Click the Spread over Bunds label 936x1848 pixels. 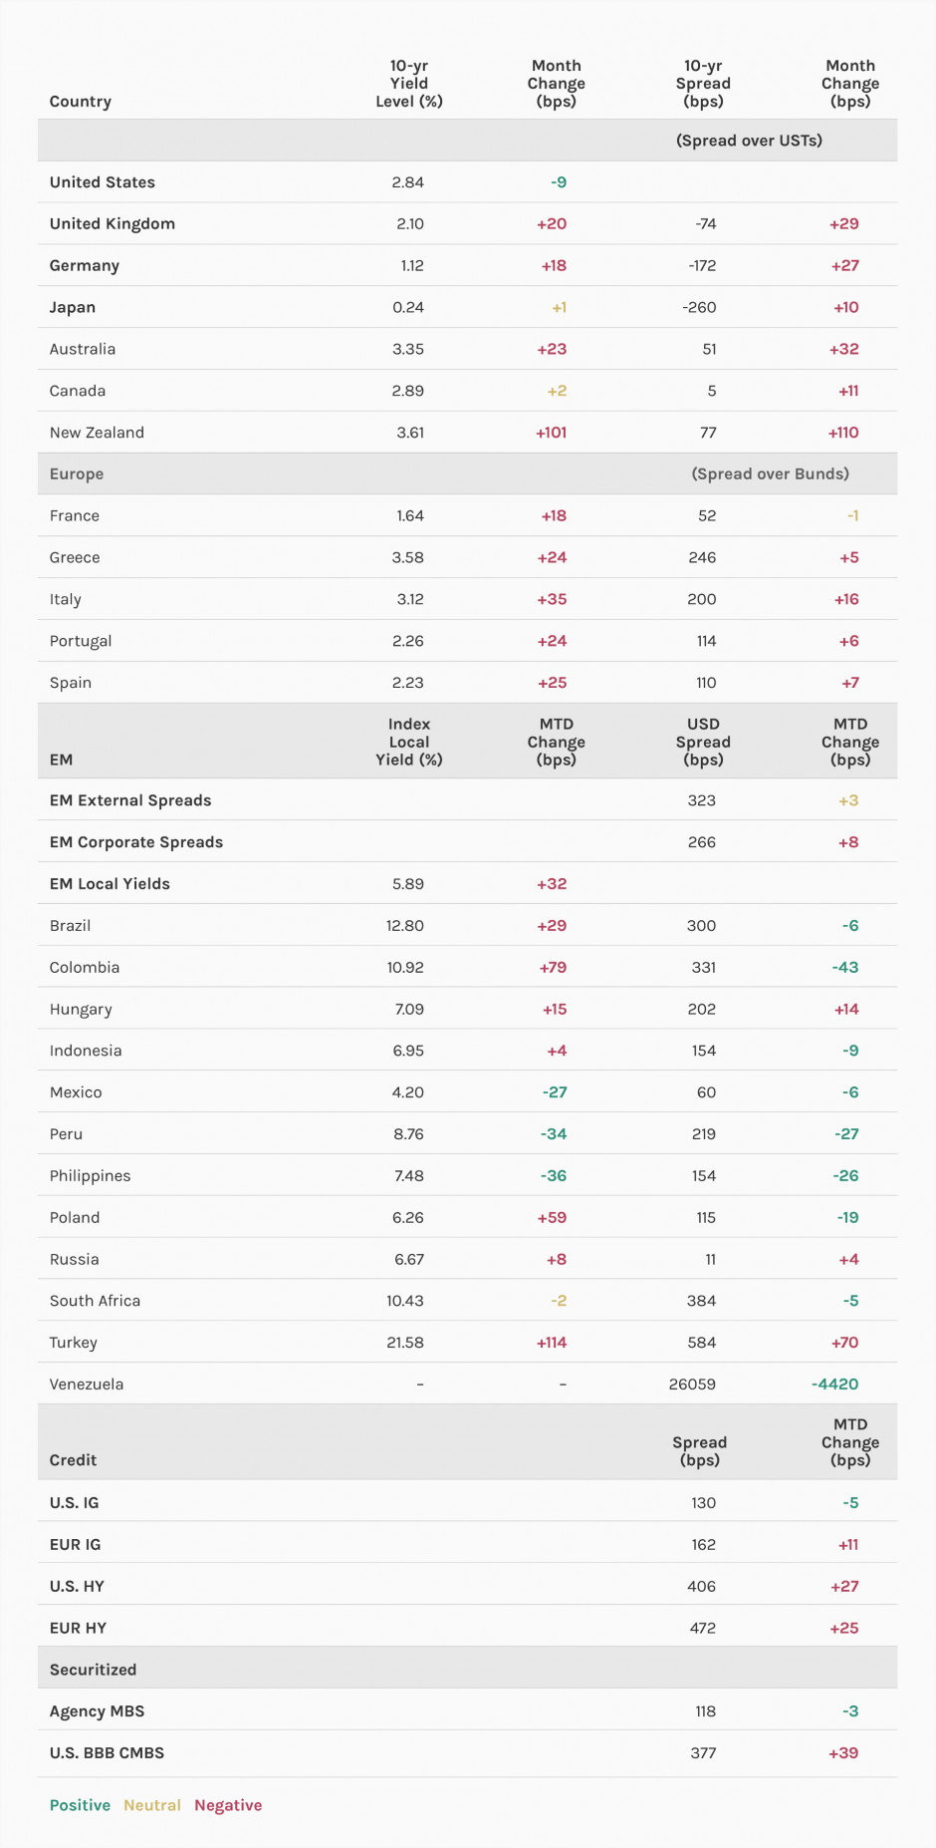[x=770, y=474]
